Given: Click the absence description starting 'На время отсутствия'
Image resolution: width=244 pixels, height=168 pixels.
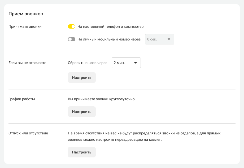Looking at the screenshot, I should point(144,136).
